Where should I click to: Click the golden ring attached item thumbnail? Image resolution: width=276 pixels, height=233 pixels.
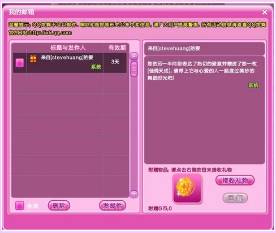[187, 188]
